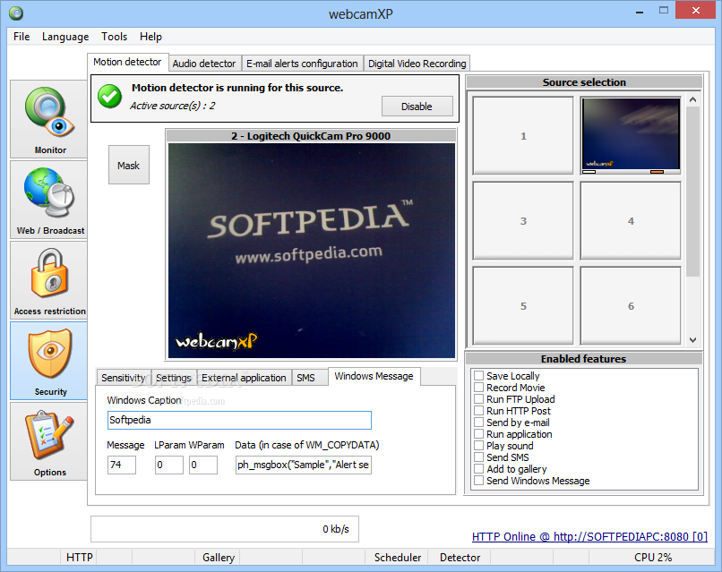Select the Windows Message tab

[x=374, y=377]
